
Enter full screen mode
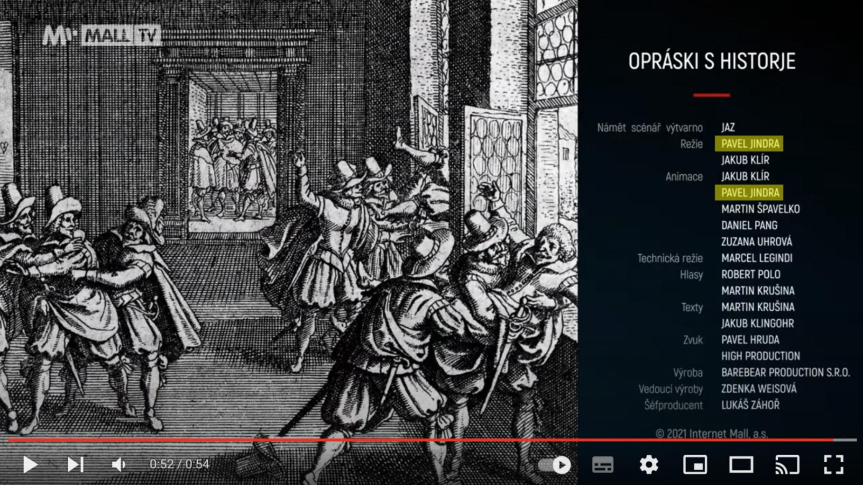click(833, 465)
